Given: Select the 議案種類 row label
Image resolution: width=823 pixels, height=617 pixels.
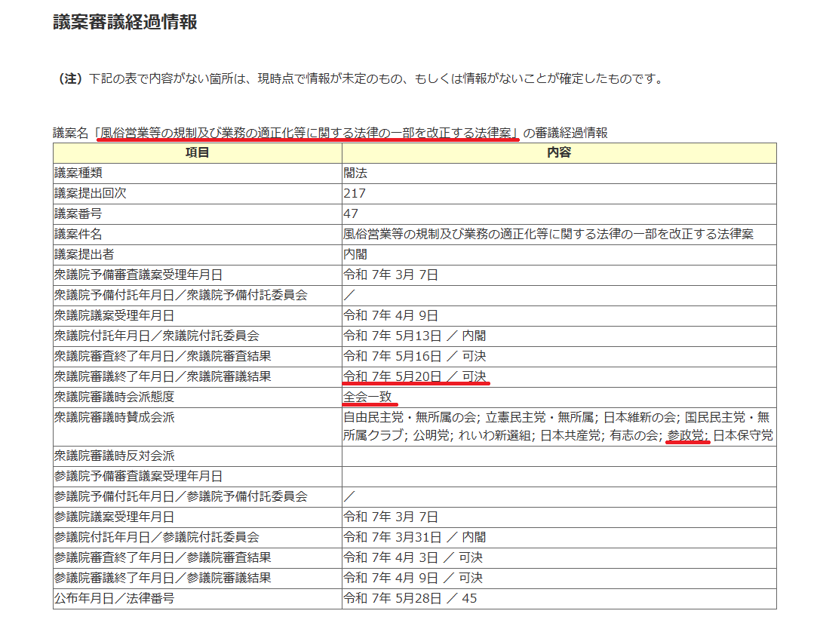Looking at the screenshot, I should (78, 173).
